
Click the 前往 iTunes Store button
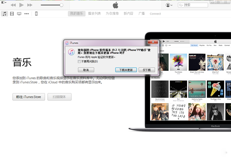[29, 97]
